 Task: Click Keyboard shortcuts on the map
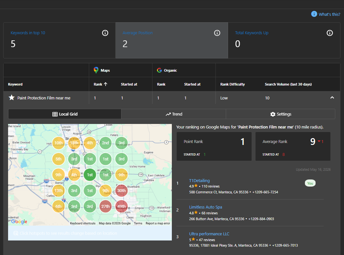pyautogui.click(x=83, y=223)
